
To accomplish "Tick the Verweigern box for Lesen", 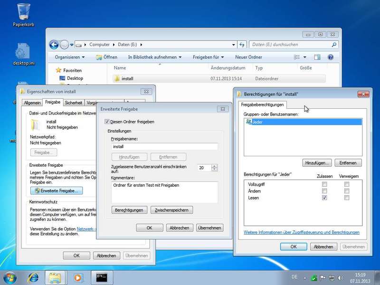I will (x=347, y=198).
